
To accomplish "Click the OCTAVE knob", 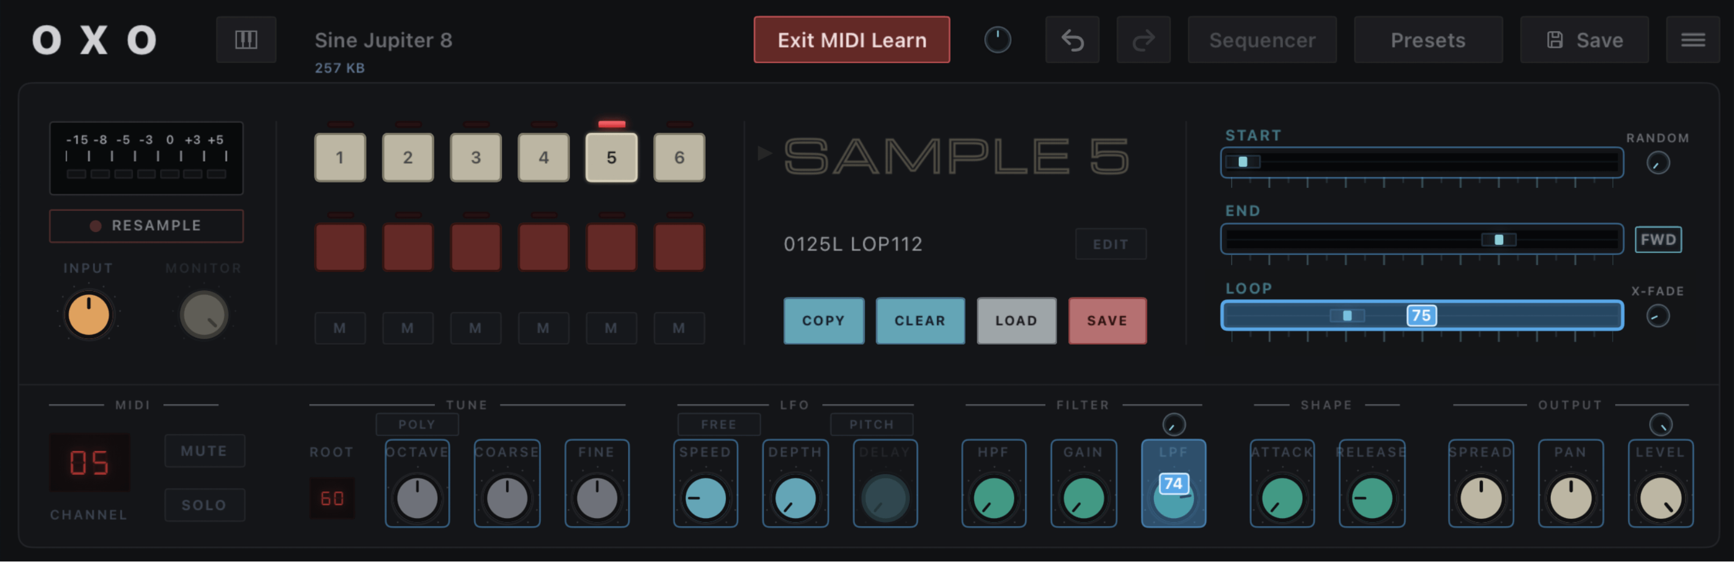I will (x=417, y=499).
